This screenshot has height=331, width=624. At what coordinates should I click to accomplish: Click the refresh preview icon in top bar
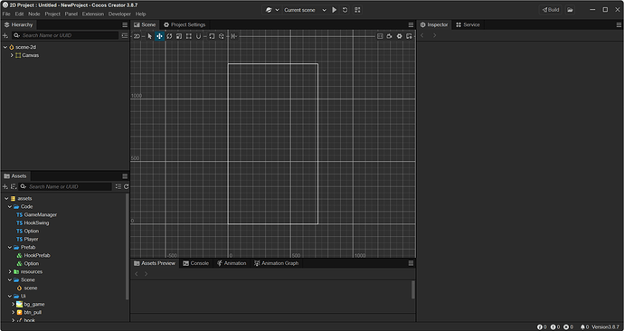[345, 10]
